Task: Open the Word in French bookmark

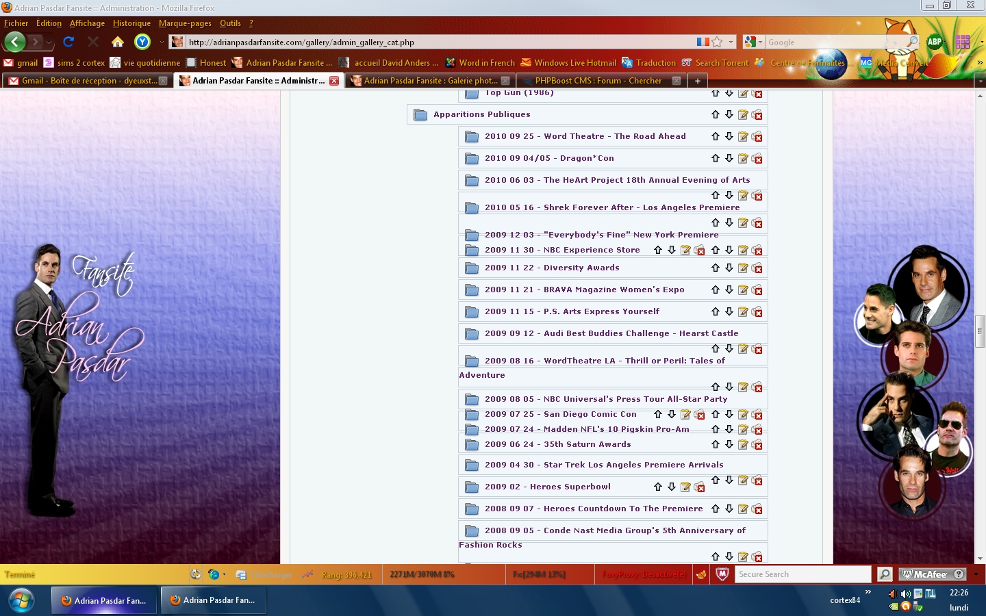Action: click(x=480, y=62)
